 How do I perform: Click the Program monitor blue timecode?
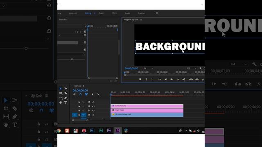131,68
